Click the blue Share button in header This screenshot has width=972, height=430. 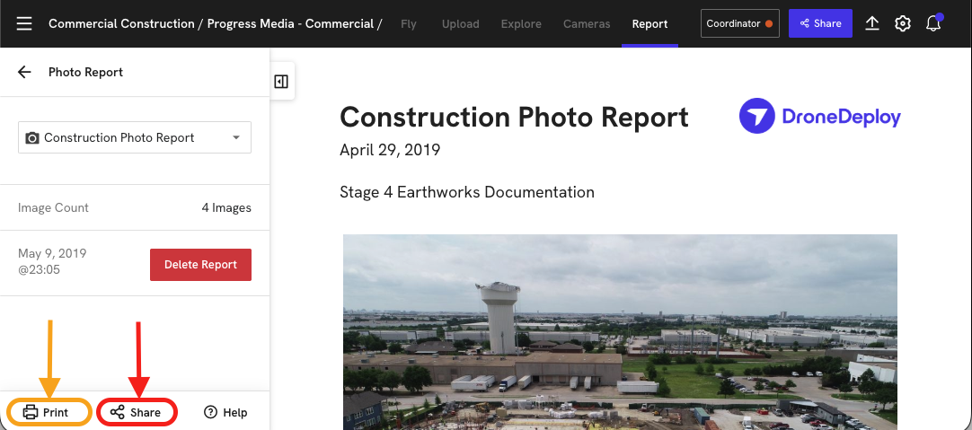point(819,23)
